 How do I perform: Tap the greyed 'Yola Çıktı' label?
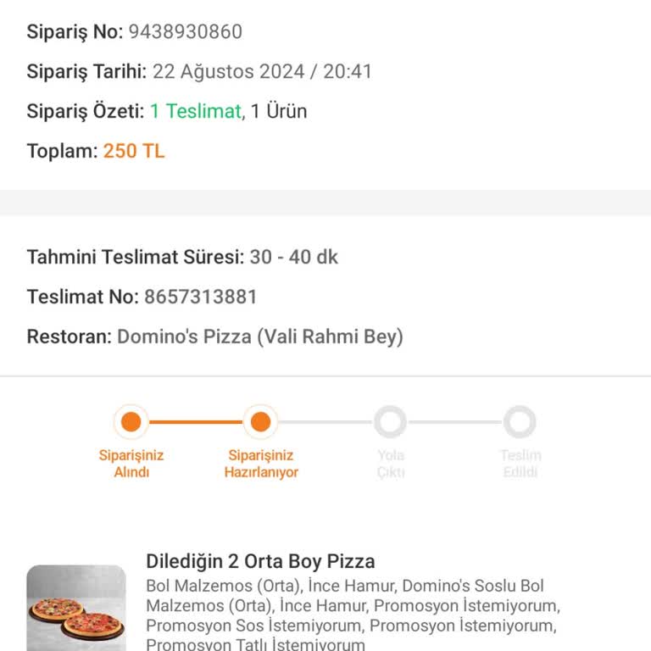(x=391, y=464)
